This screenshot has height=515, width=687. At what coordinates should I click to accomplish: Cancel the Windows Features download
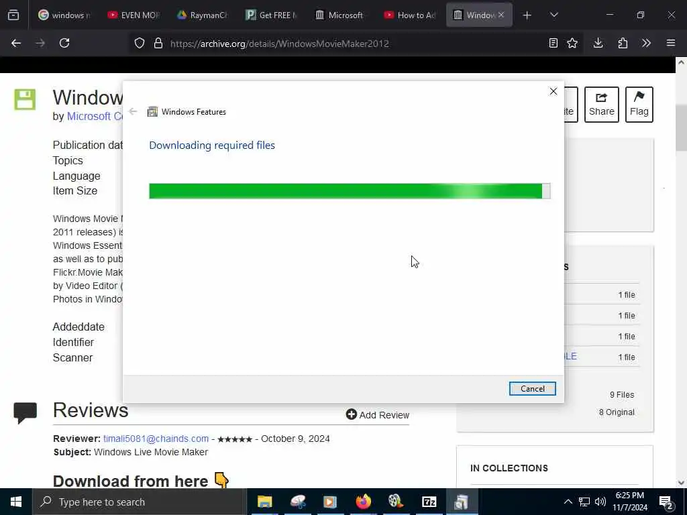(x=532, y=388)
